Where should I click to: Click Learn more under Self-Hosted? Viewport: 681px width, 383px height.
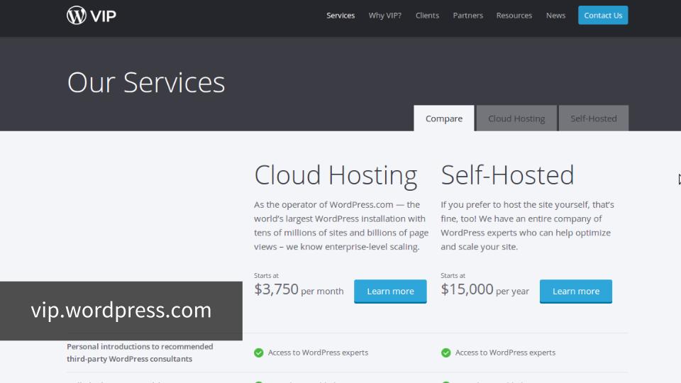tap(576, 292)
